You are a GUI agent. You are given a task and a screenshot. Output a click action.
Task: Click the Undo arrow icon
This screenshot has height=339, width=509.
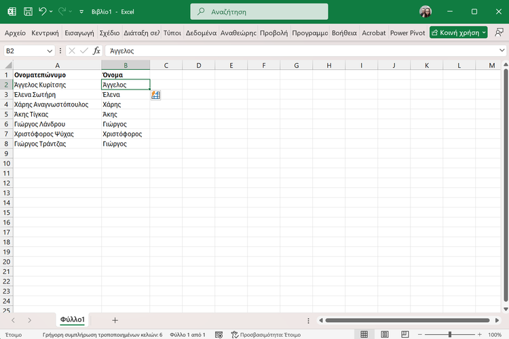click(43, 12)
